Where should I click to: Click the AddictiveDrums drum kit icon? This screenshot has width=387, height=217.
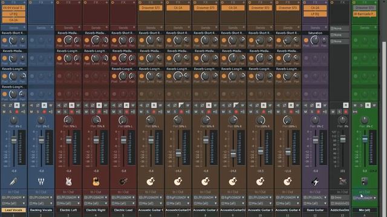(x=342, y=181)
